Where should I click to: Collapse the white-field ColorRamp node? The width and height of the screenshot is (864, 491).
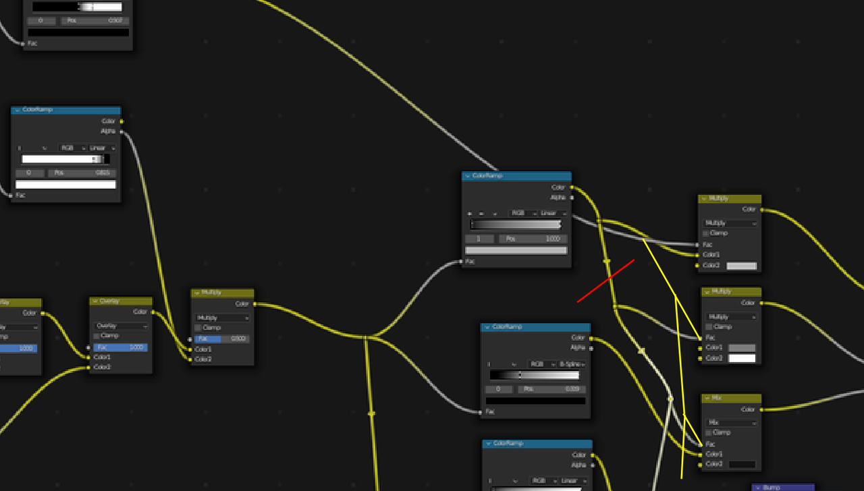click(x=18, y=110)
